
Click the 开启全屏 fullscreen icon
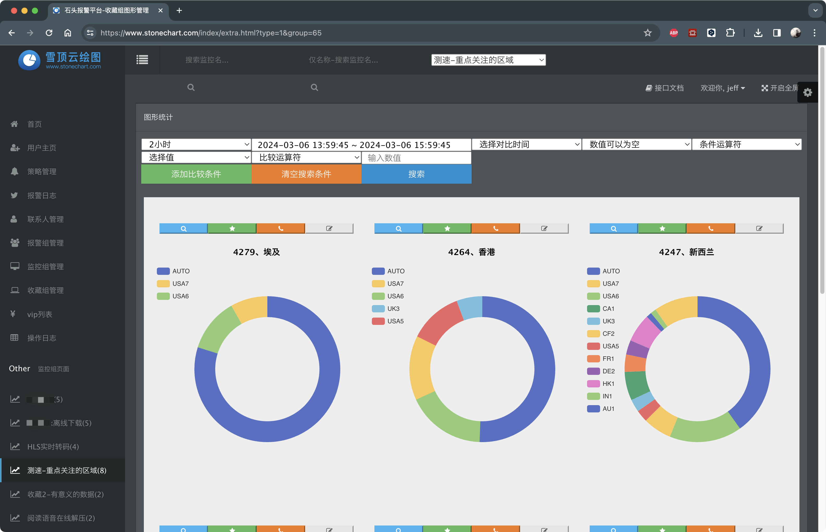point(765,88)
